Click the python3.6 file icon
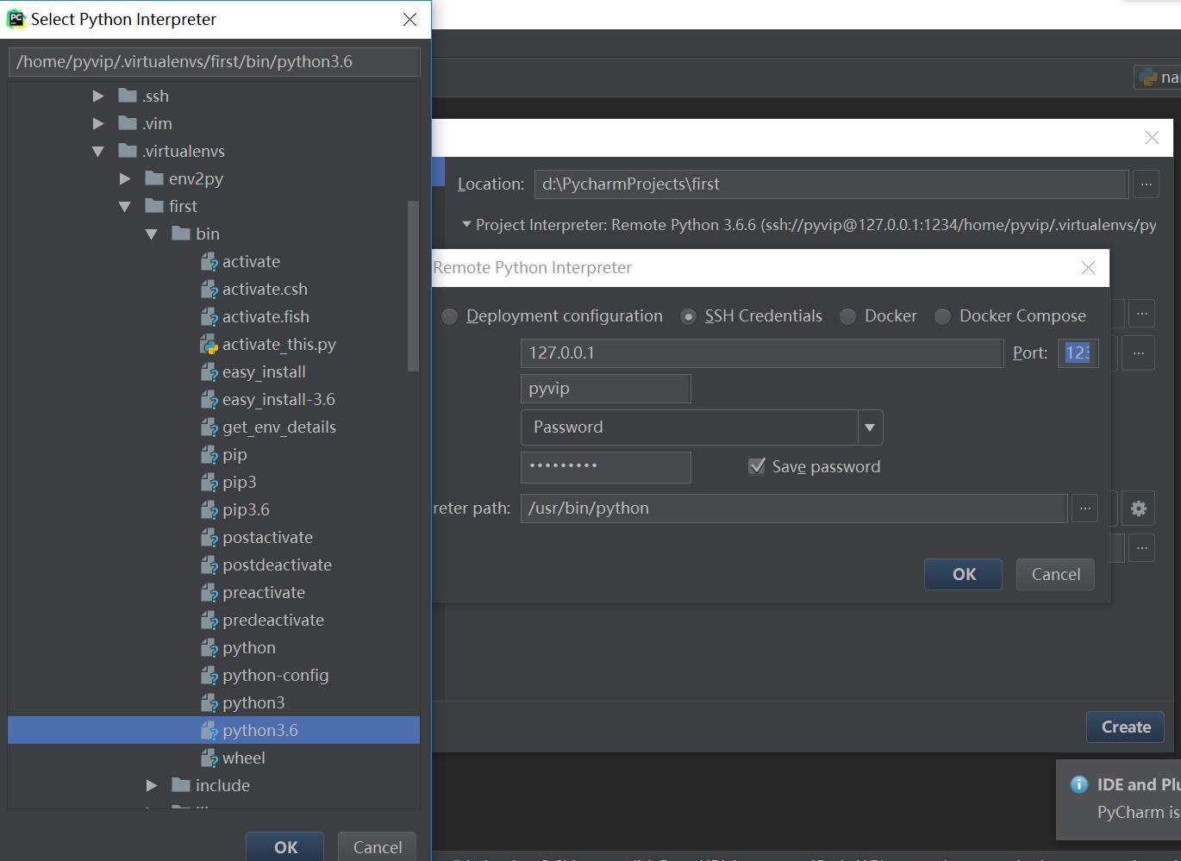 pyautogui.click(x=209, y=730)
